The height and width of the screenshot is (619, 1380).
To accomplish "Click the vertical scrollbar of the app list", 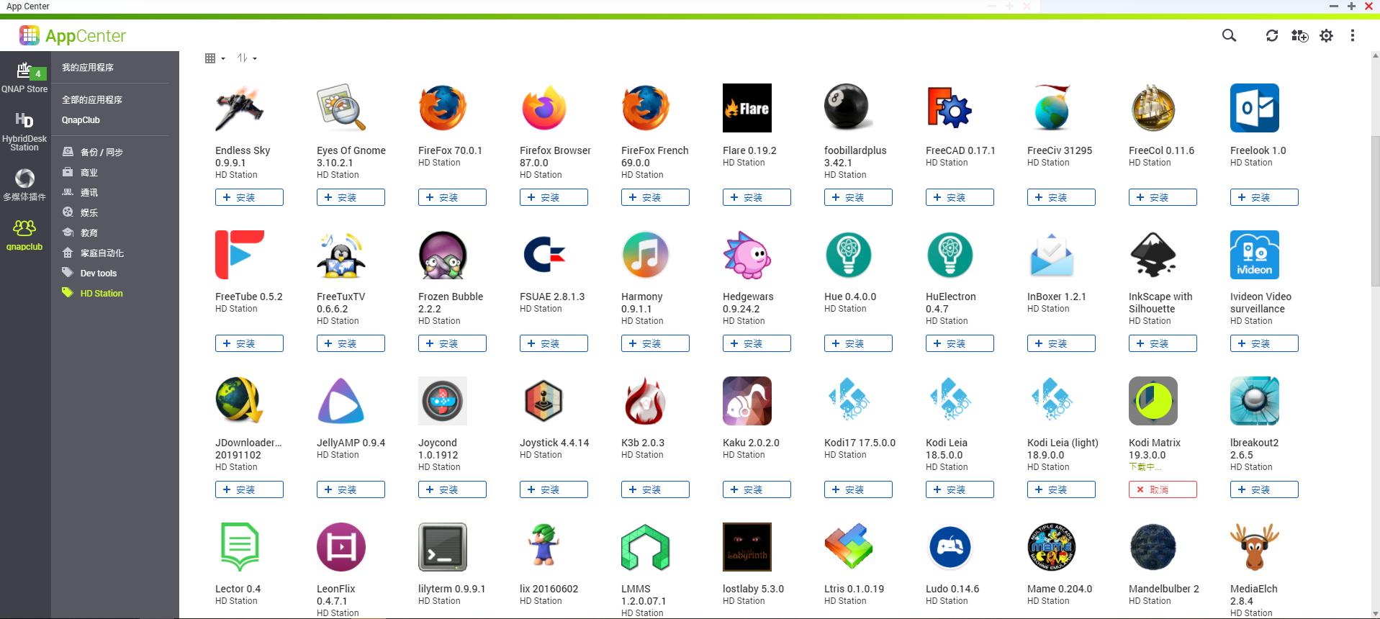I will 1375,210.
